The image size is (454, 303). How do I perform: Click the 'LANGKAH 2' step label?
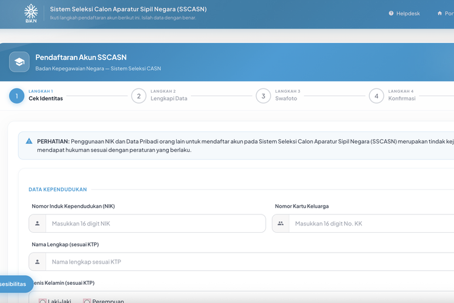163,91
